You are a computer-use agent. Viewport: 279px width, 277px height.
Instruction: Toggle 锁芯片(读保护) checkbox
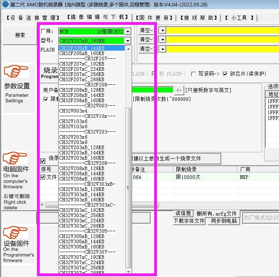coord(225,74)
